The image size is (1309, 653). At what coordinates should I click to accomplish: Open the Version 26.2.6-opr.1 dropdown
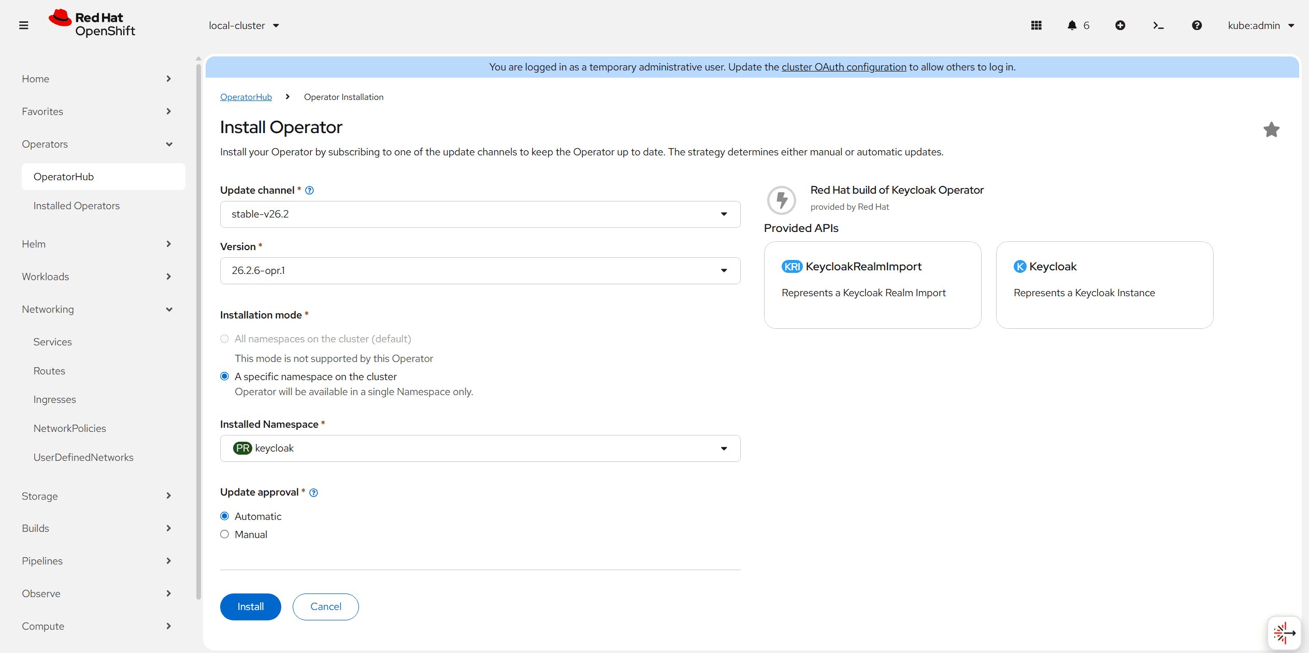coord(480,271)
